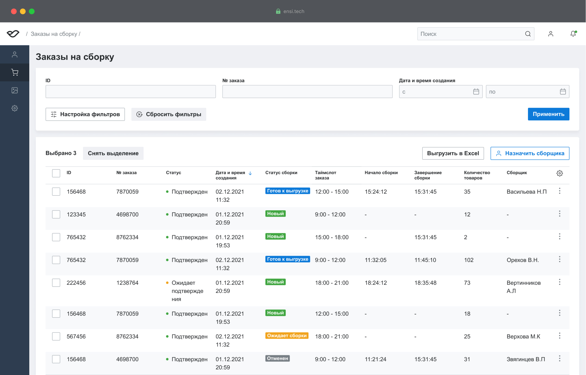Open the settings gear in sidebar

(x=15, y=108)
